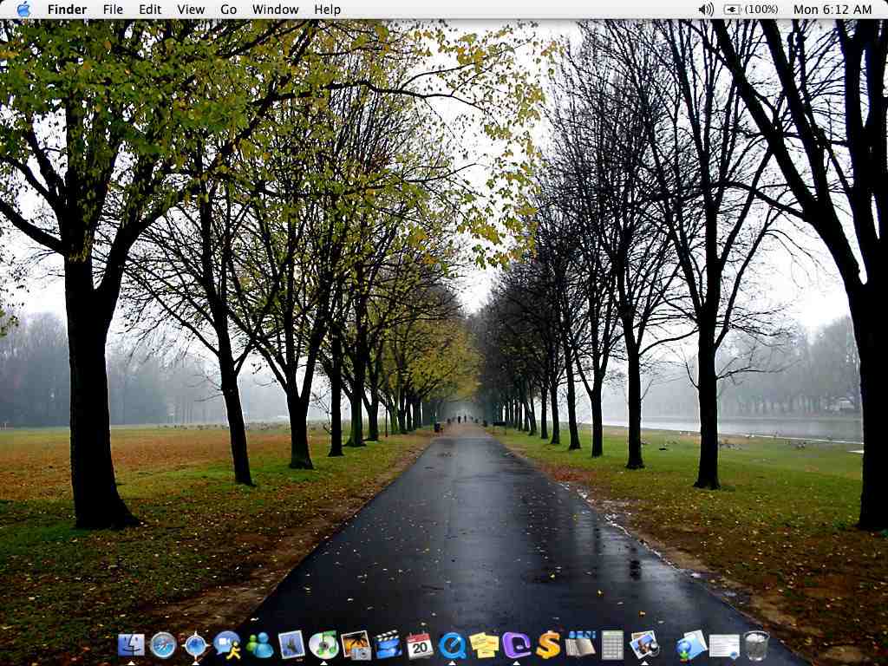
Task: Open the File menu
Action: [113, 10]
